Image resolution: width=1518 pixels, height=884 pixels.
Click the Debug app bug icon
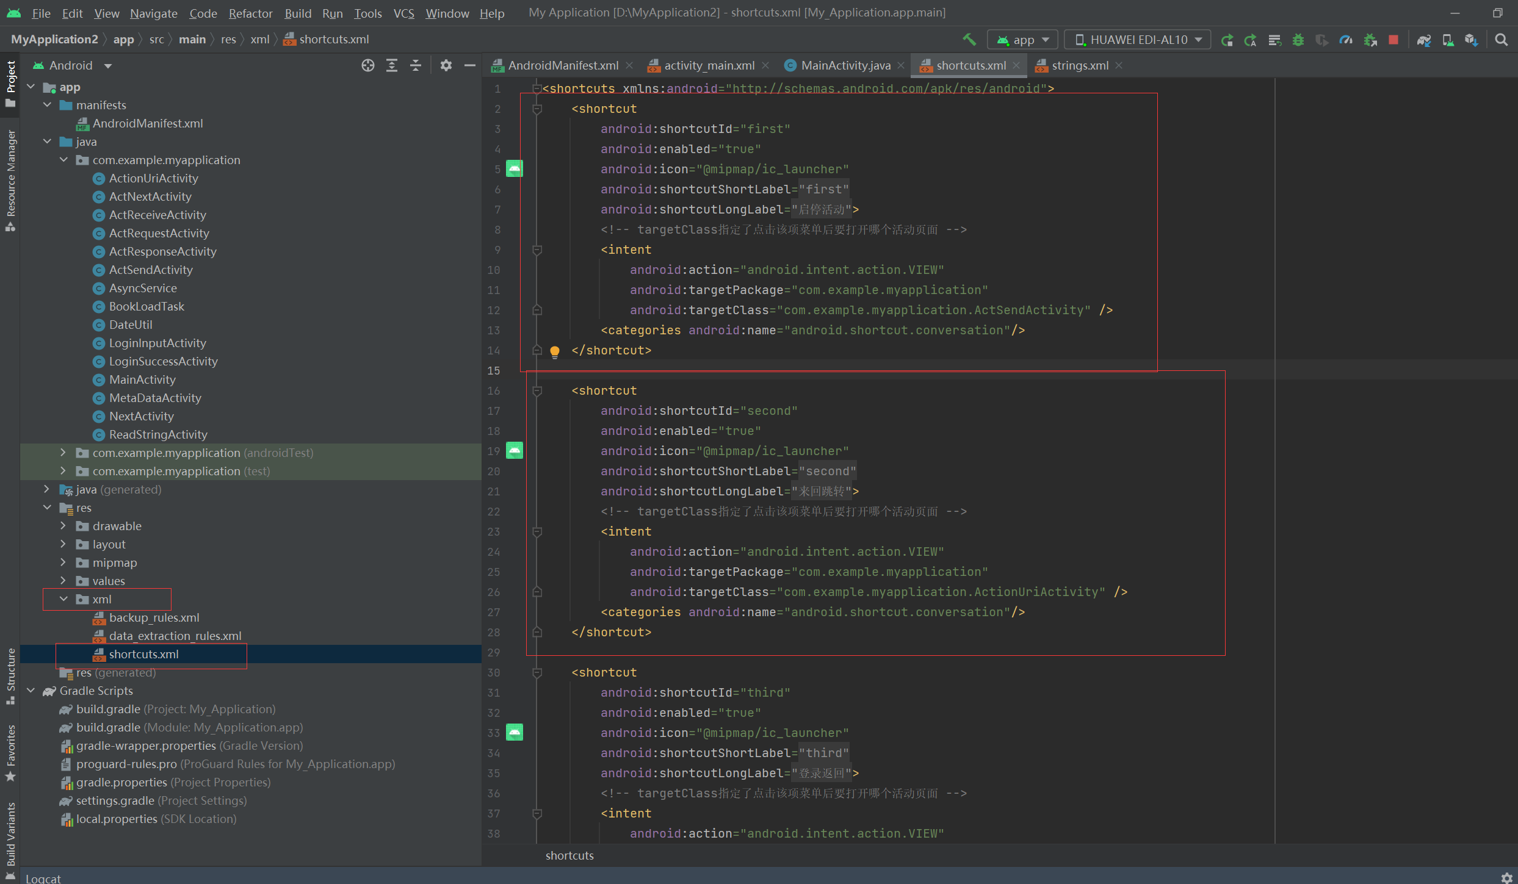1298,40
